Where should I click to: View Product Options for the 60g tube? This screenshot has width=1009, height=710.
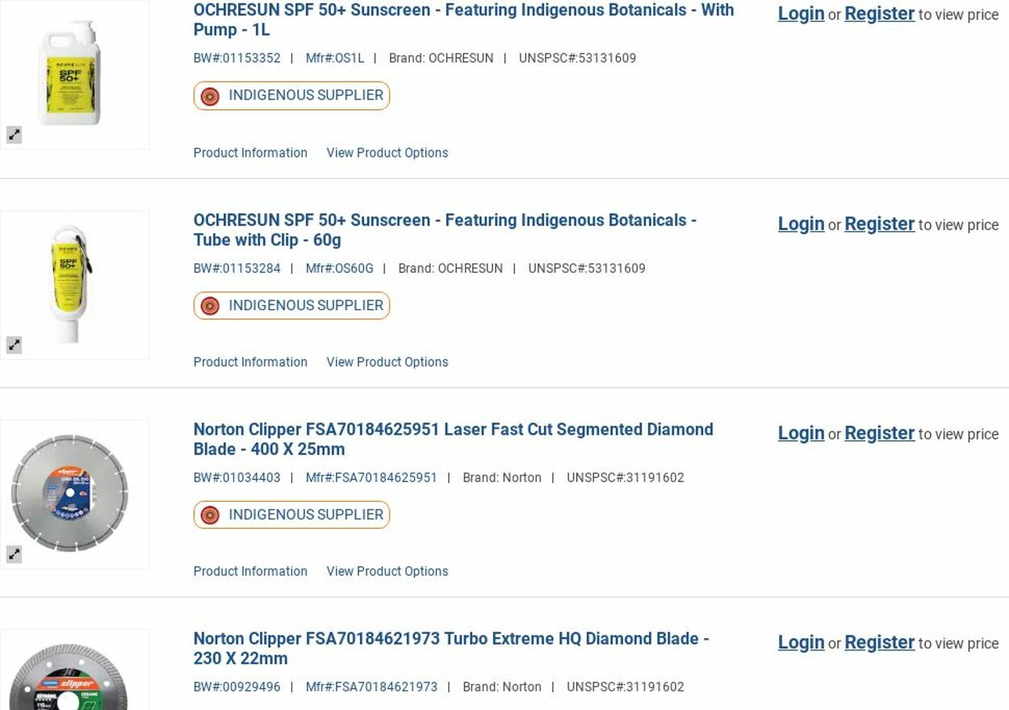point(387,362)
